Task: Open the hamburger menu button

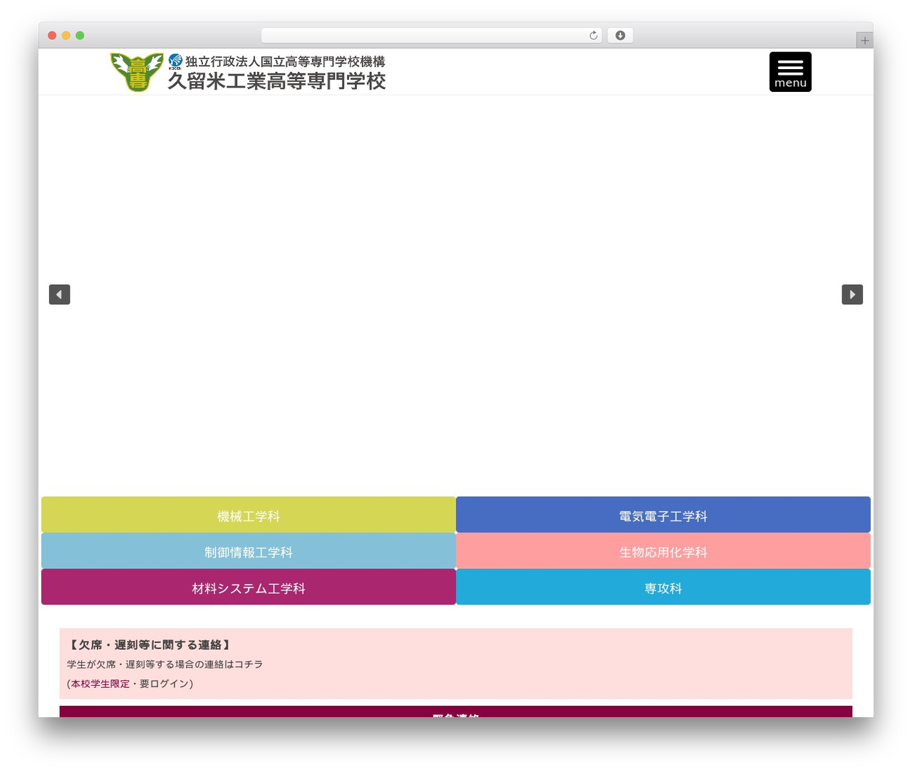Action: click(790, 72)
